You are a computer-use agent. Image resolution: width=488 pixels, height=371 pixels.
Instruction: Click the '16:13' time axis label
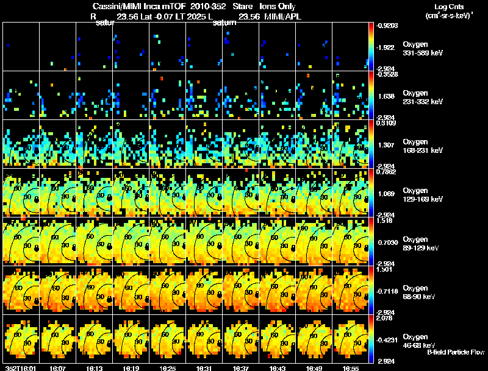[95, 368]
